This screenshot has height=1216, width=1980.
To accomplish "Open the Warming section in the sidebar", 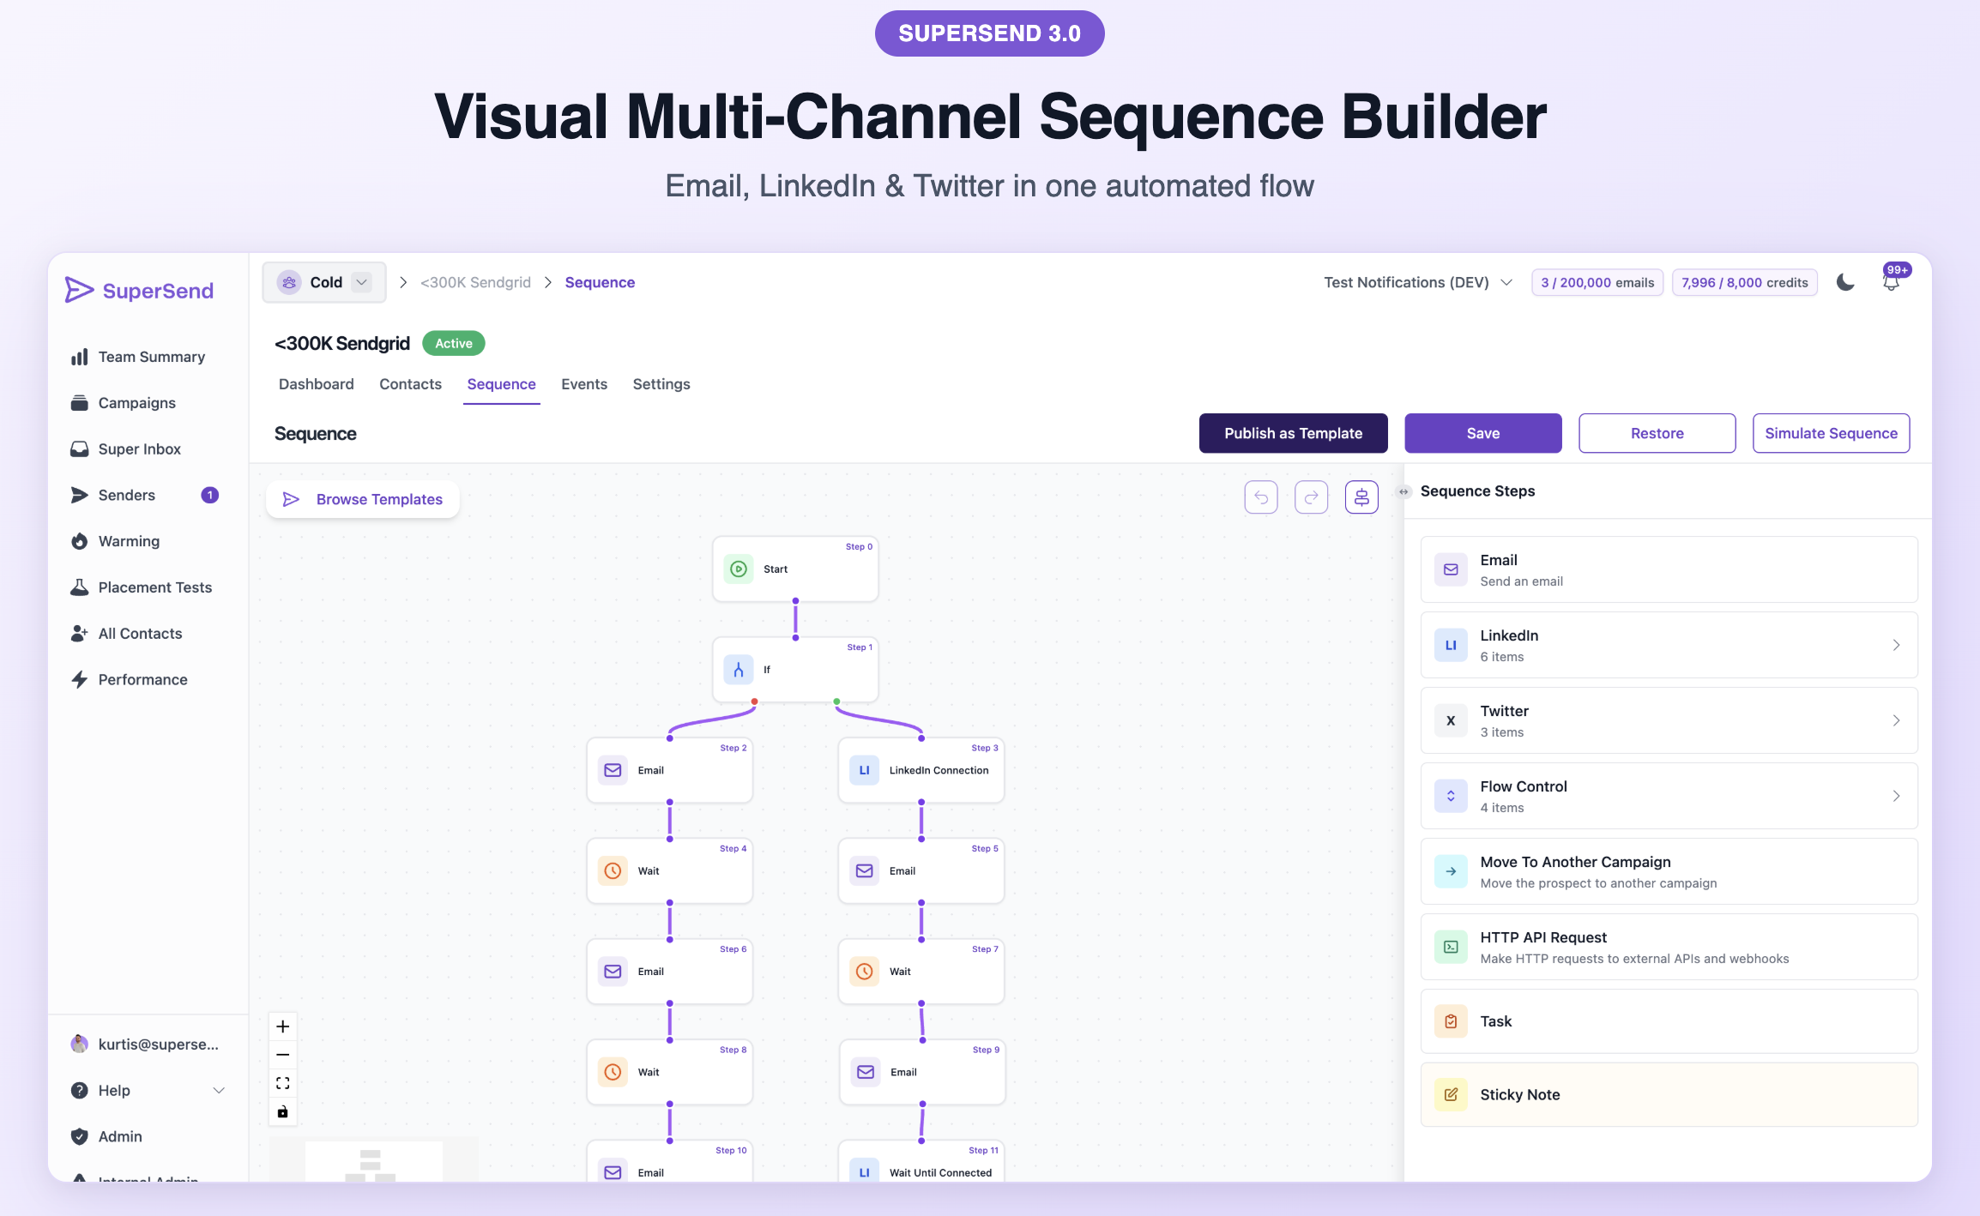I will 129,540.
